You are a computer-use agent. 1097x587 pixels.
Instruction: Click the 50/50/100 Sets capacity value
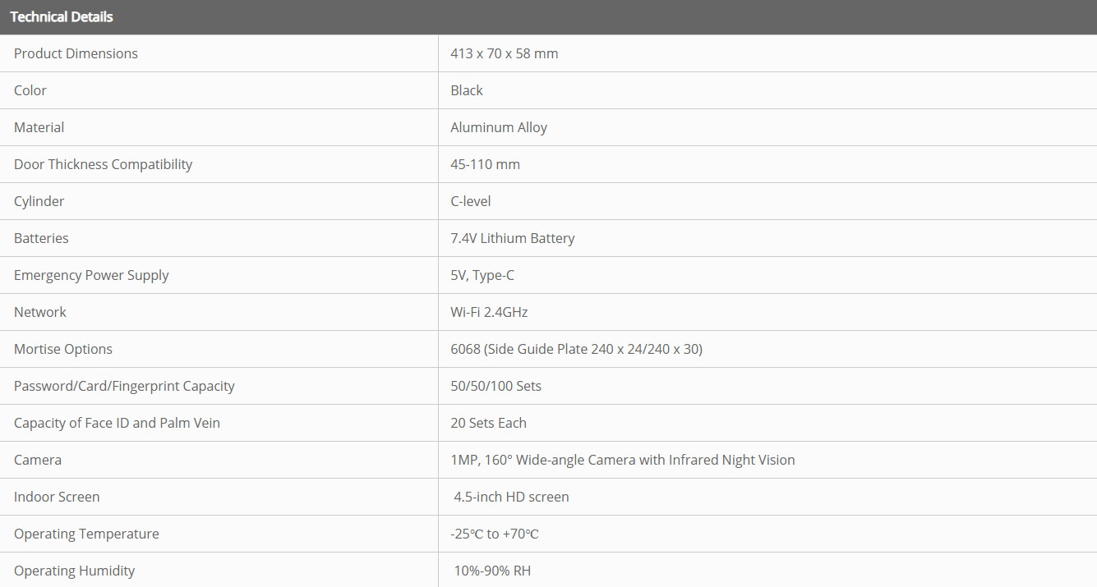point(495,386)
